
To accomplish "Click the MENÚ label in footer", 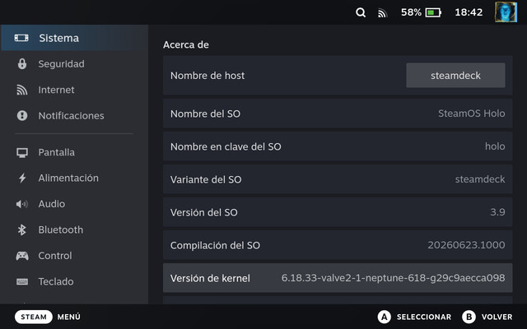I will pyautogui.click(x=69, y=317).
